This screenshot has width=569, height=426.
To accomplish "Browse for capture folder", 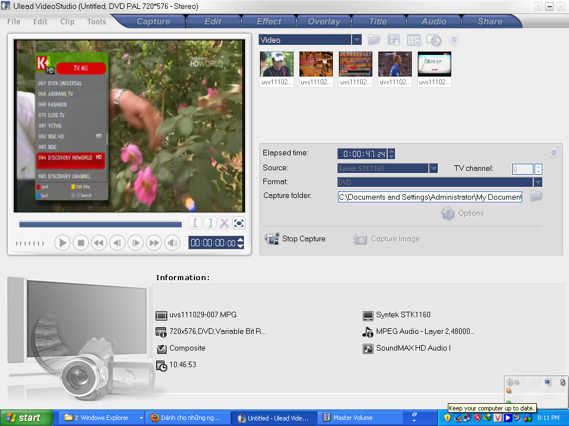I will tap(536, 196).
